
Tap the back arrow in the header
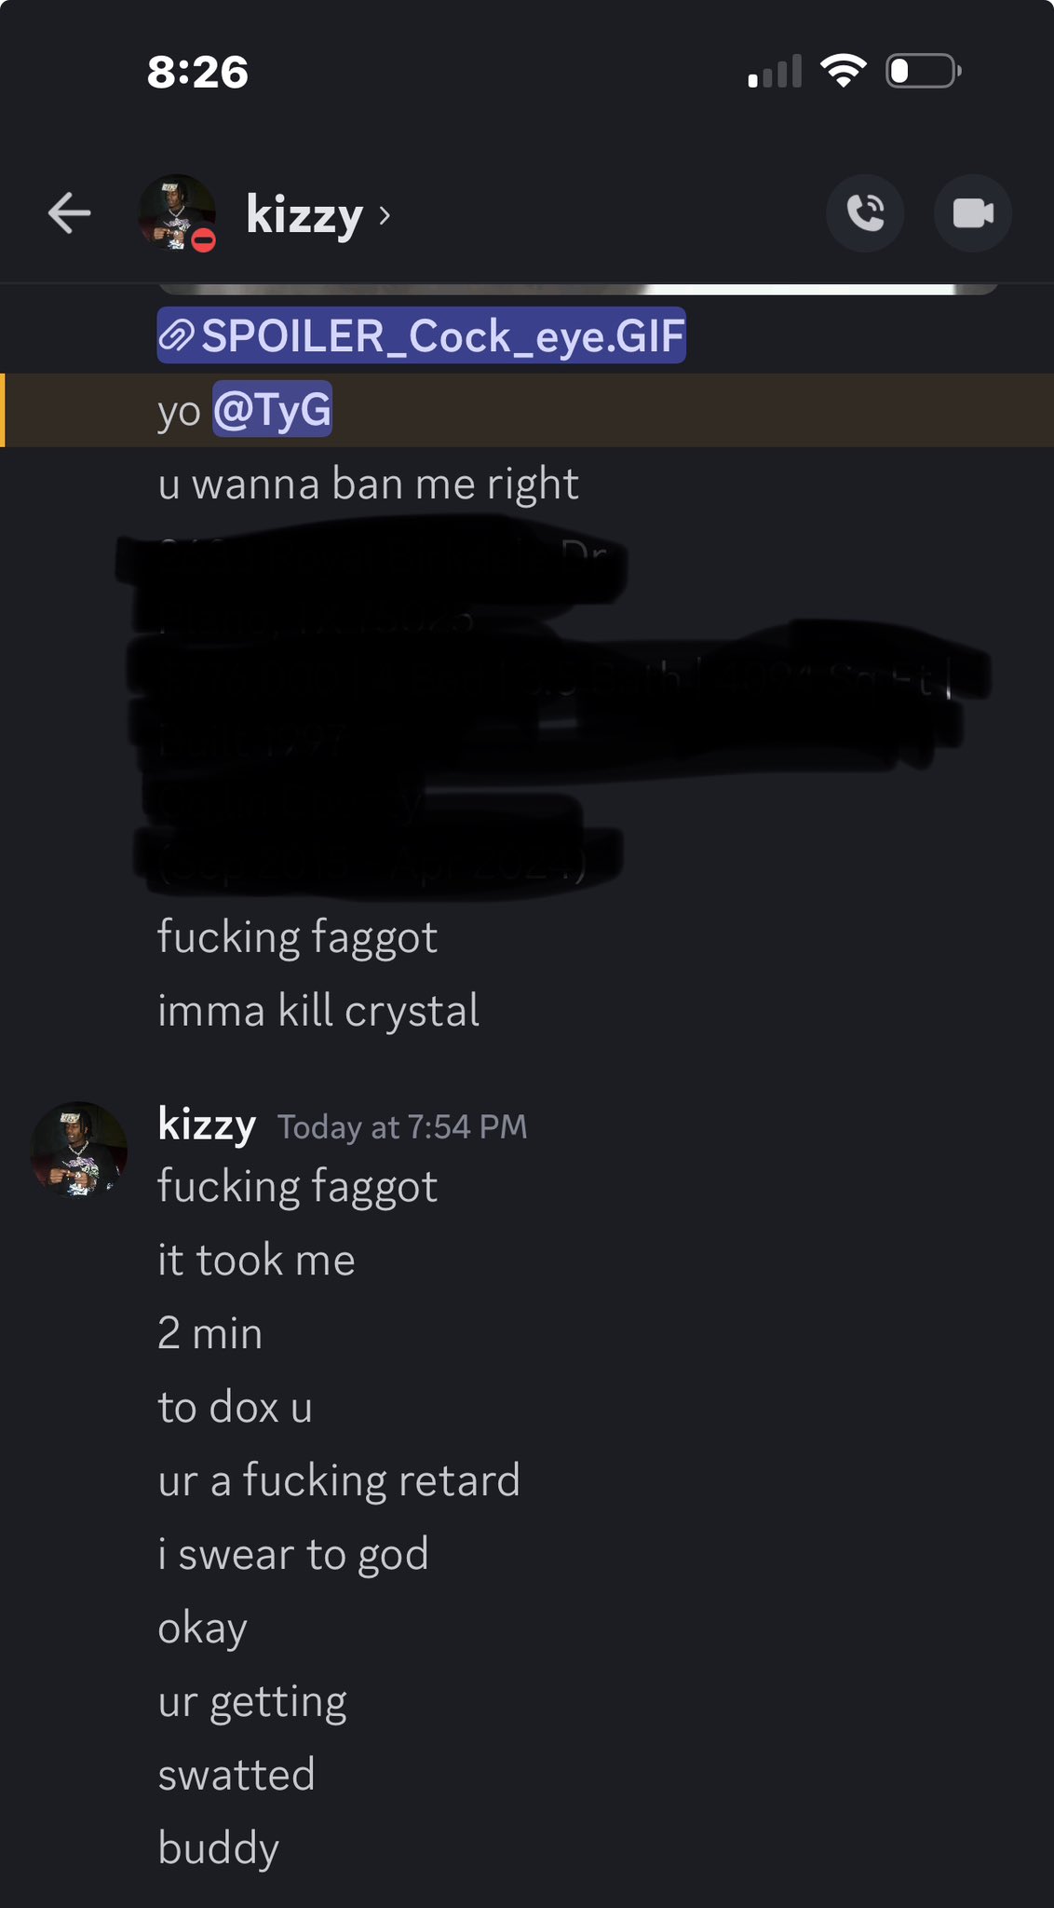point(70,213)
